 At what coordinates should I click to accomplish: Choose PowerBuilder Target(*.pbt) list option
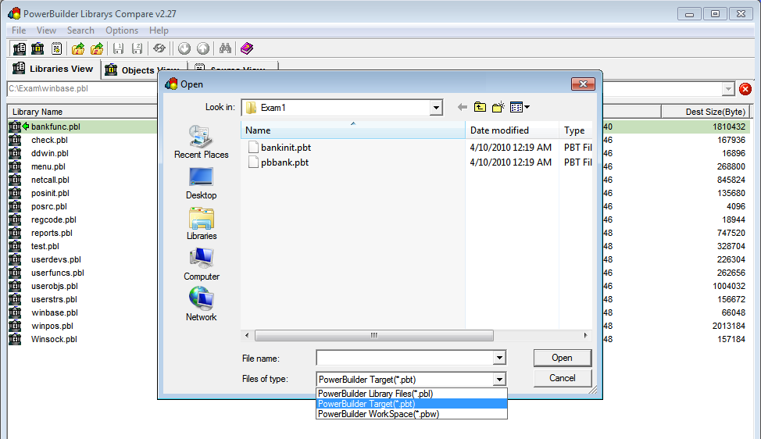click(x=412, y=404)
